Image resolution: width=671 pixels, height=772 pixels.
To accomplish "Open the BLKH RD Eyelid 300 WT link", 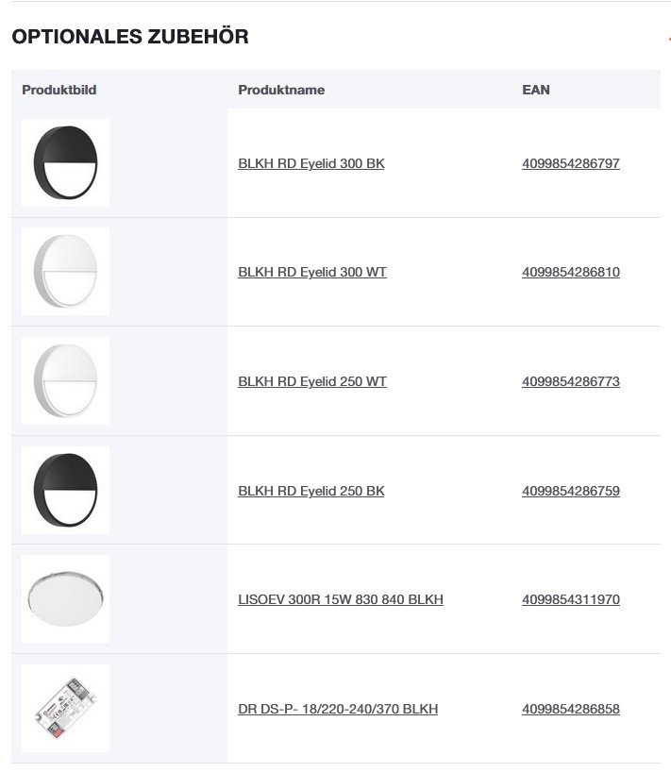I will coord(312,272).
